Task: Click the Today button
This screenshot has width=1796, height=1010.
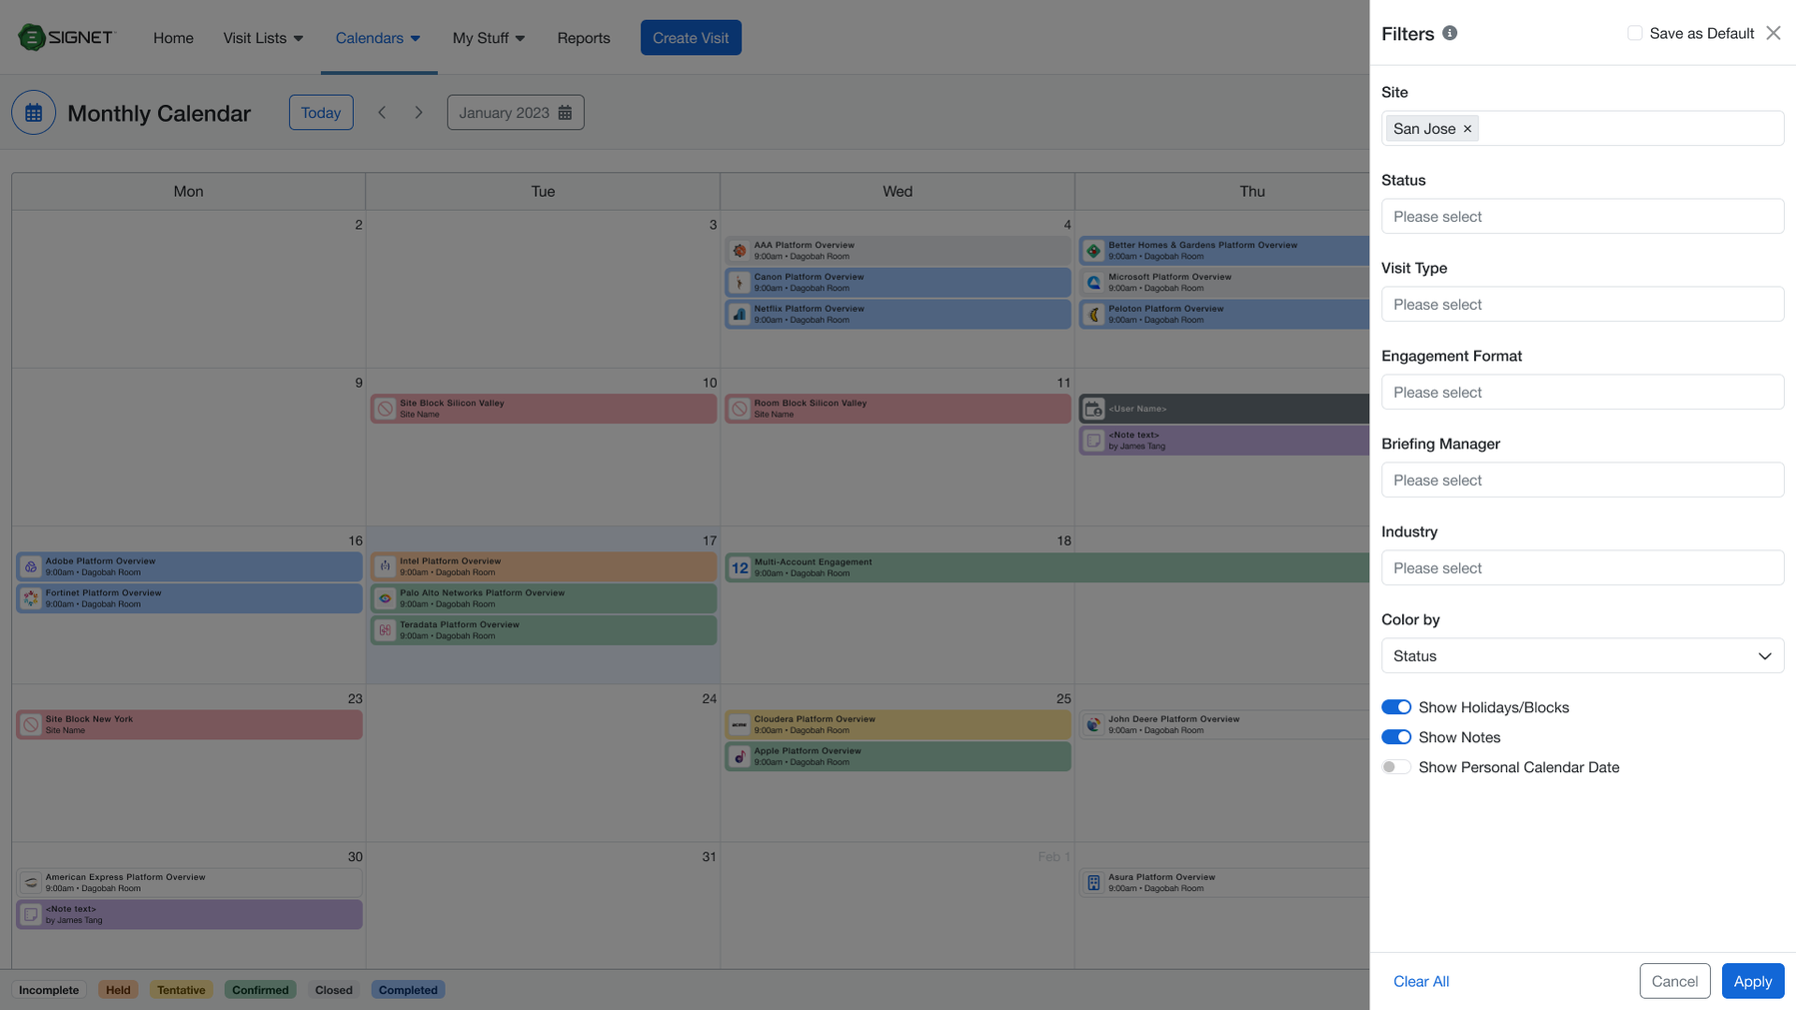Action: (x=321, y=113)
